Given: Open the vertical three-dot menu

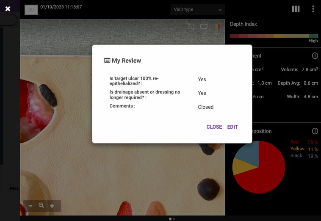Looking at the screenshot, I should (313, 9).
